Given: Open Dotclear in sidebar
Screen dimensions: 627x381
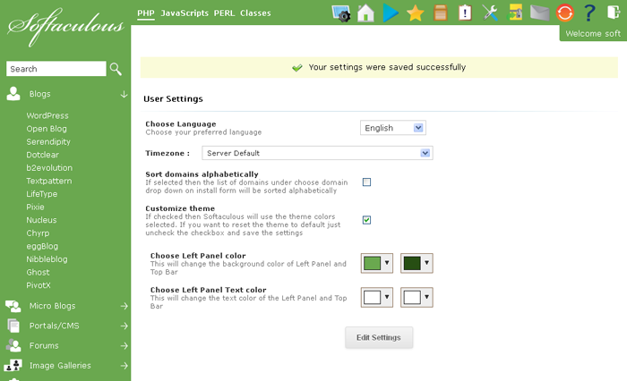Looking at the screenshot, I should 42,155.
